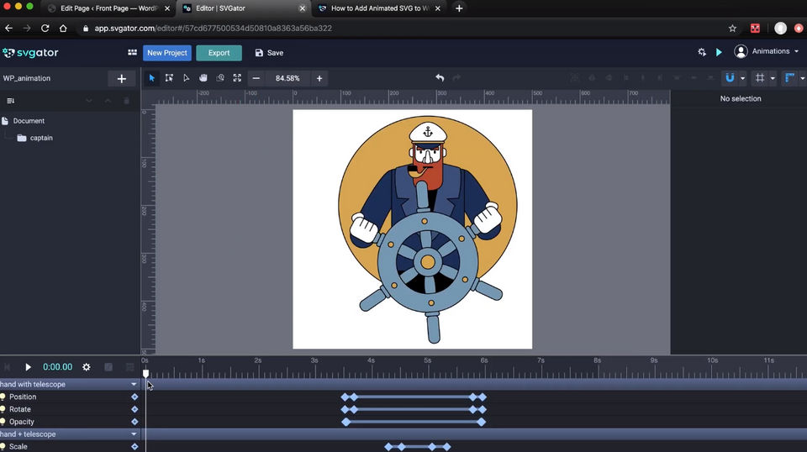The width and height of the screenshot is (807, 452).
Task: Toggle the Opacity keyframe diamond
Action: click(134, 422)
